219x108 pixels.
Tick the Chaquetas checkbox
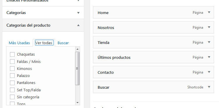pyautogui.click(x=12, y=54)
